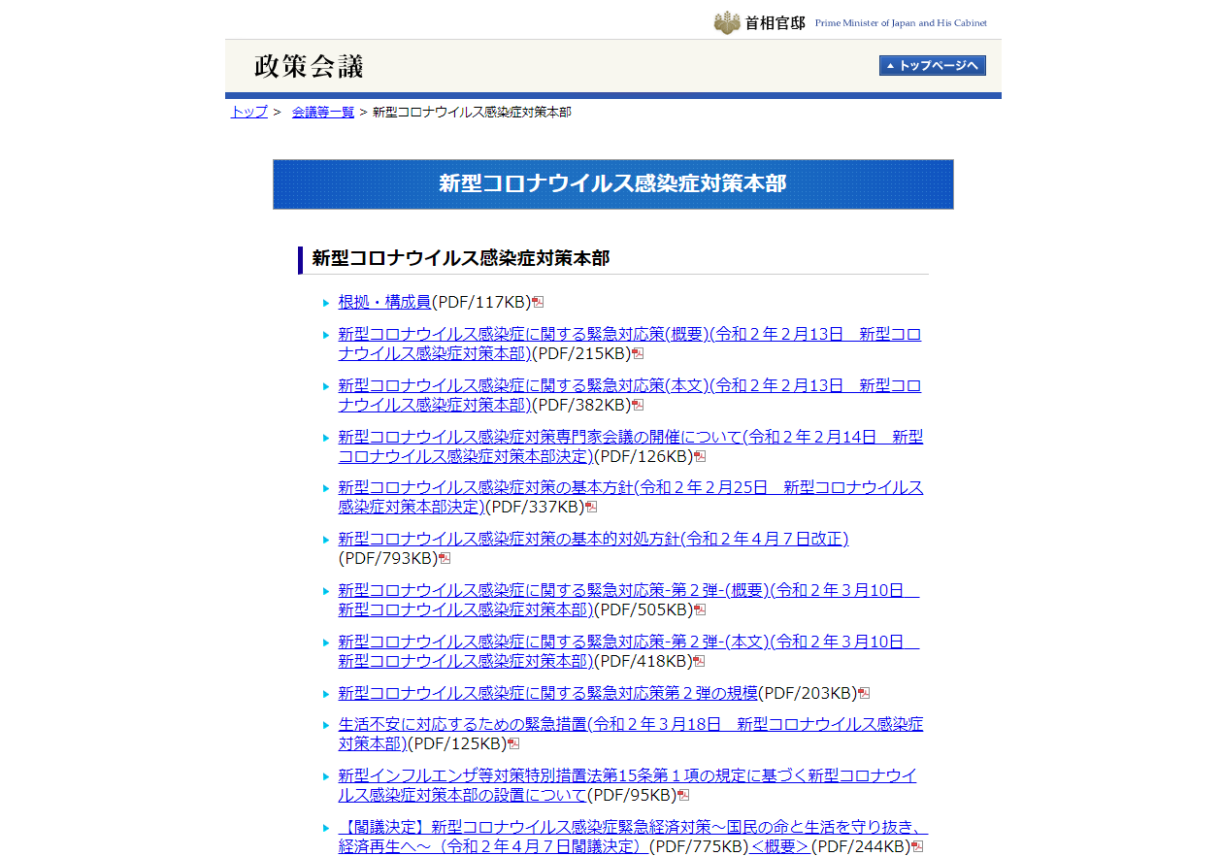This screenshot has height=856, width=1221.
Task: Open 新型インフルエンザ等対策特別措置法第15条 link
Action: pyautogui.click(x=627, y=785)
